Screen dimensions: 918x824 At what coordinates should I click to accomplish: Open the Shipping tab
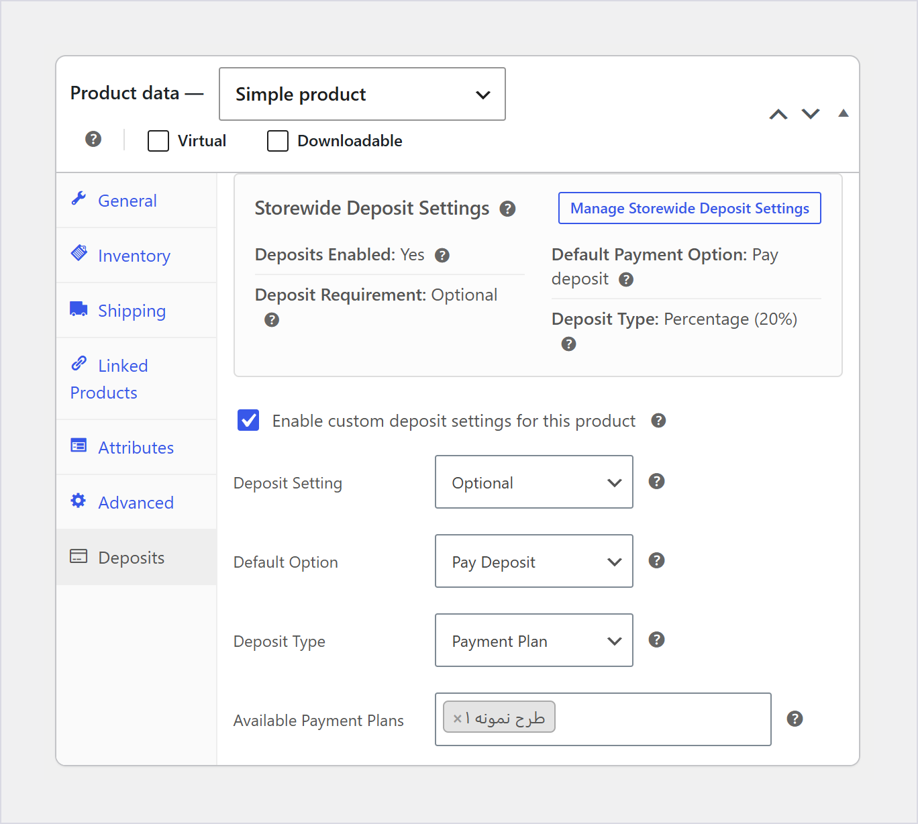point(136,311)
